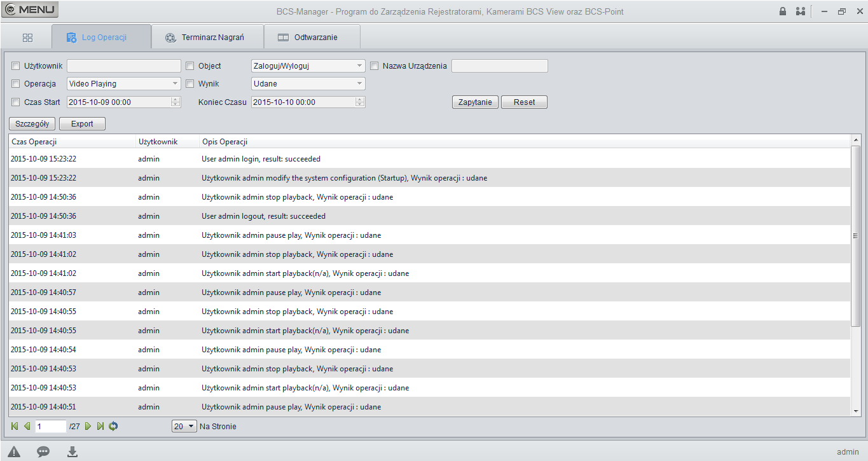Click the Użytkownik text field
The width and height of the screenshot is (868, 461).
[x=124, y=65]
